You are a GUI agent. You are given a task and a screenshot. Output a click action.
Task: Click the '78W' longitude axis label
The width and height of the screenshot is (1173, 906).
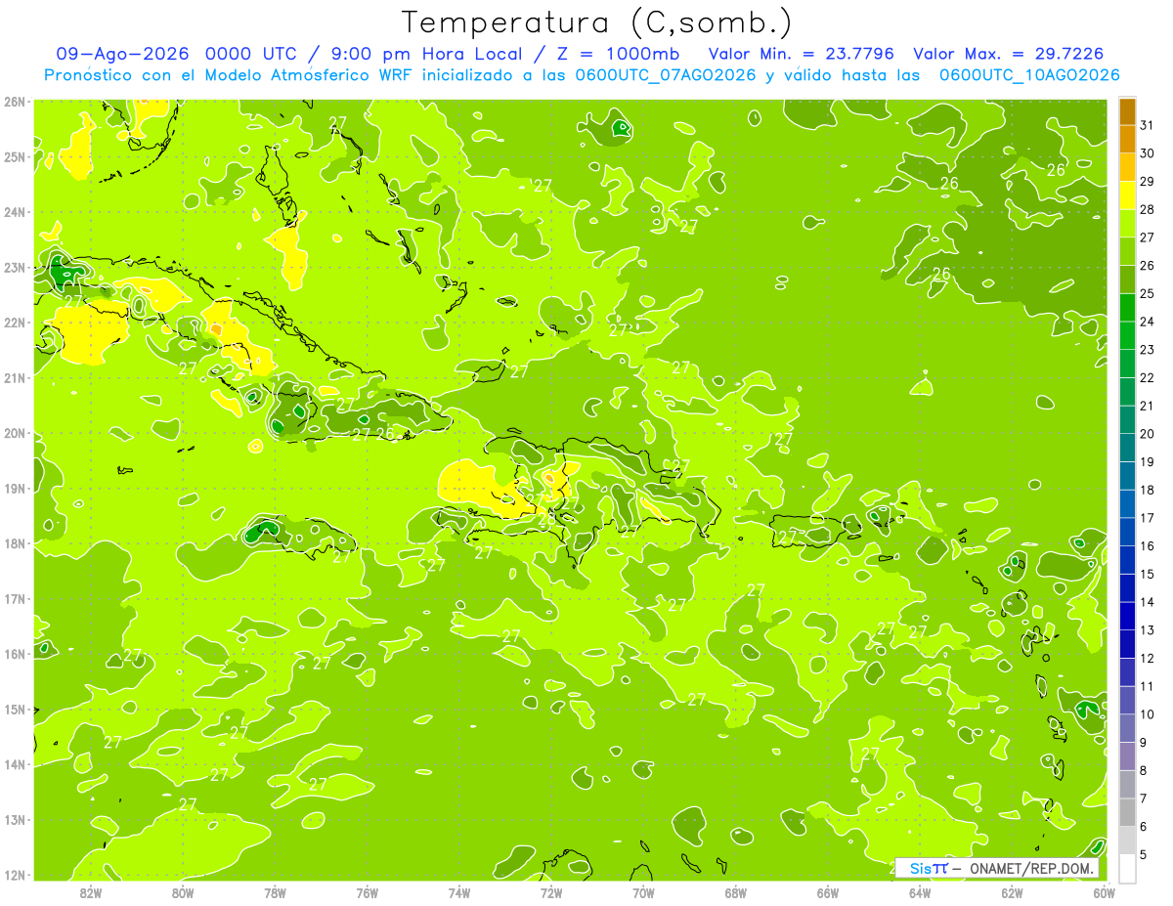point(275,892)
